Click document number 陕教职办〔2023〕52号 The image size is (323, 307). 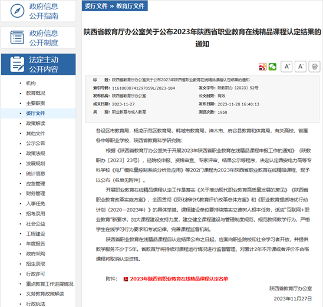238,88
